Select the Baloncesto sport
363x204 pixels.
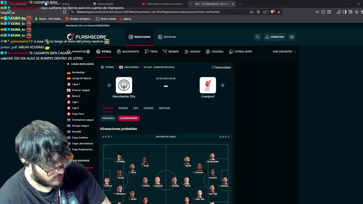coord(128,52)
